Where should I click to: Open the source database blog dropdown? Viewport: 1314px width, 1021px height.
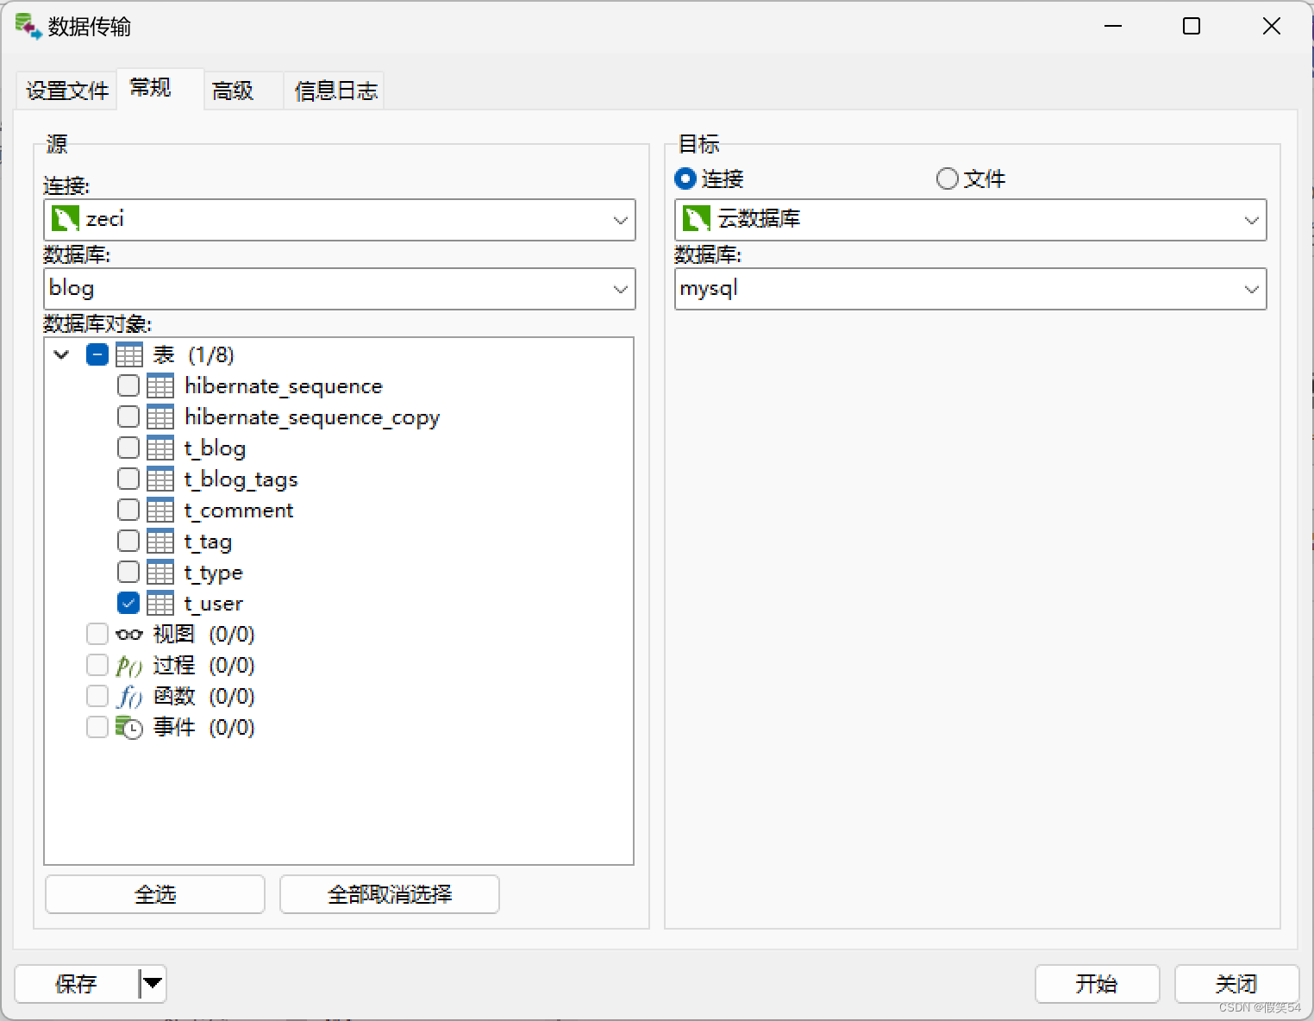tap(620, 289)
